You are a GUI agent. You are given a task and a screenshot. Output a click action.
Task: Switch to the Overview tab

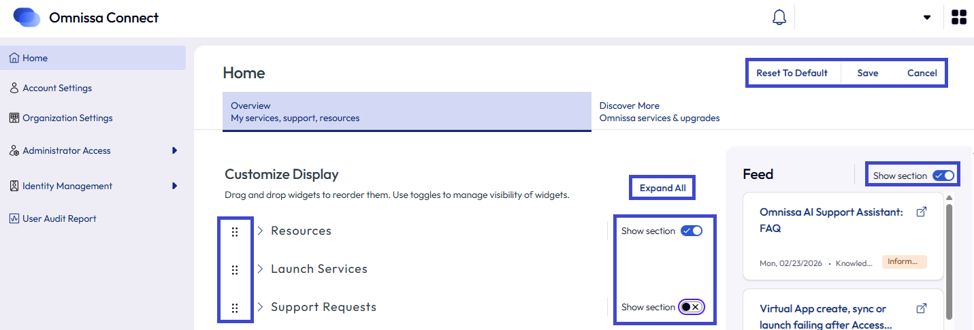(x=407, y=112)
